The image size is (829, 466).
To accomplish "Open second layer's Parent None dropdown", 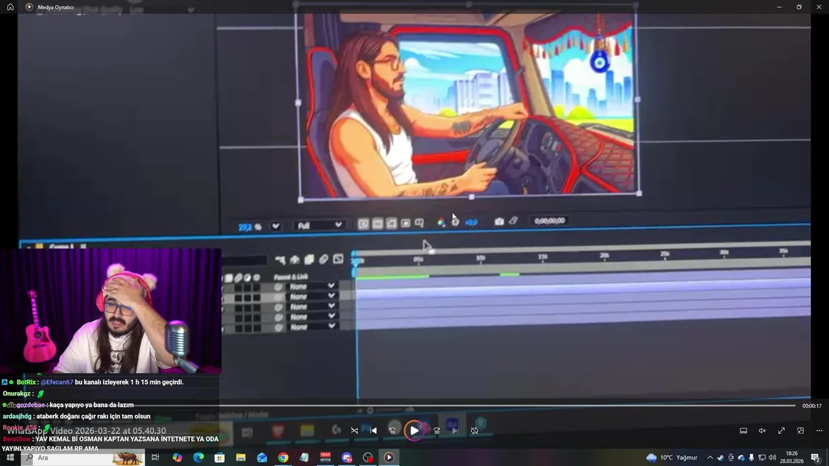I will click(312, 296).
